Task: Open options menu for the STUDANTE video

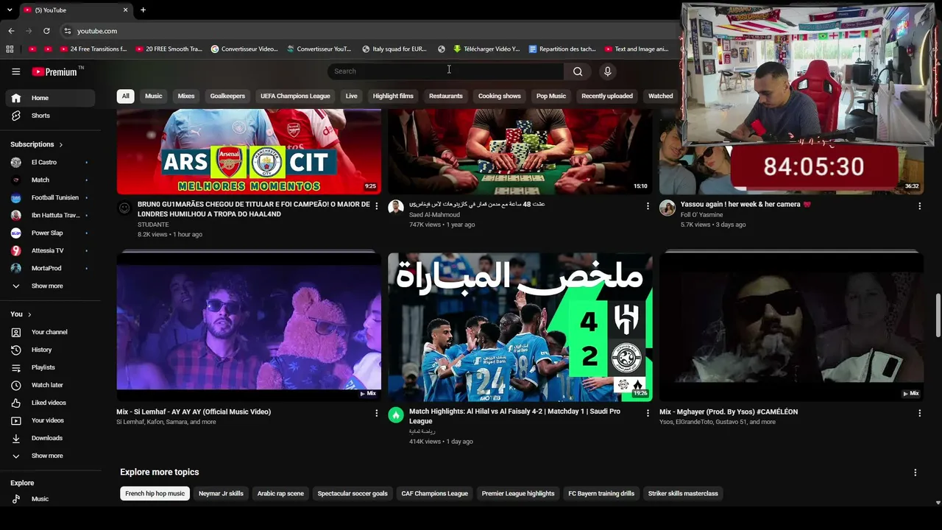Action: (376, 205)
